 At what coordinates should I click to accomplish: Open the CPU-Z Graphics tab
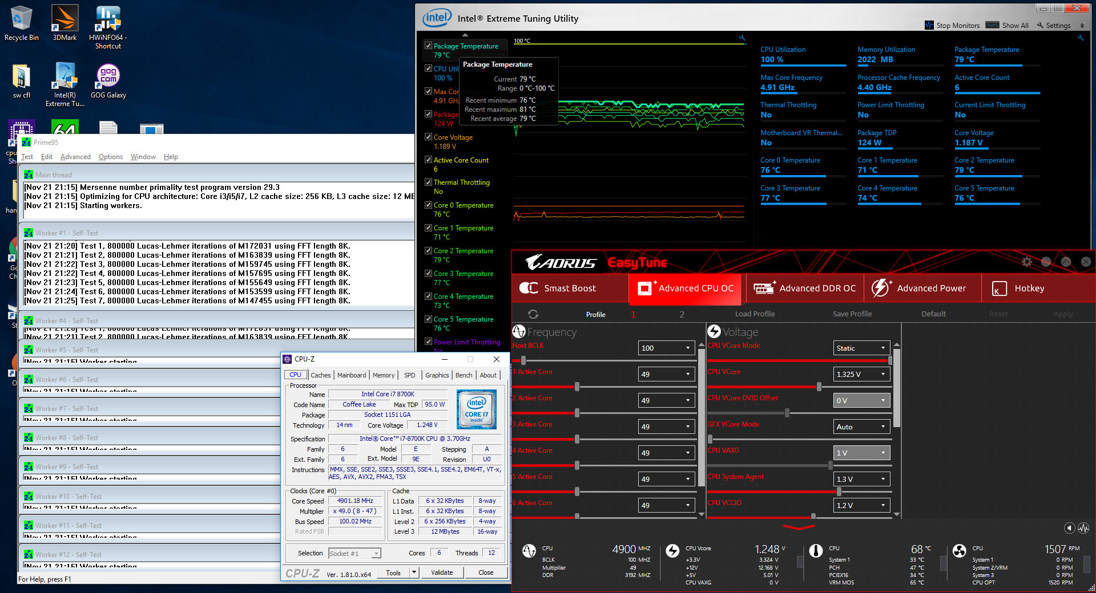click(437, 375)
